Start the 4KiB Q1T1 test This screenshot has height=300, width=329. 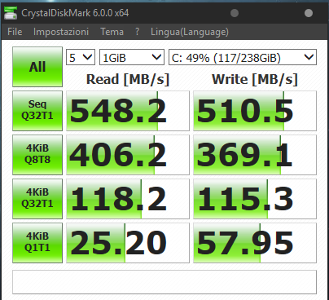37,243
